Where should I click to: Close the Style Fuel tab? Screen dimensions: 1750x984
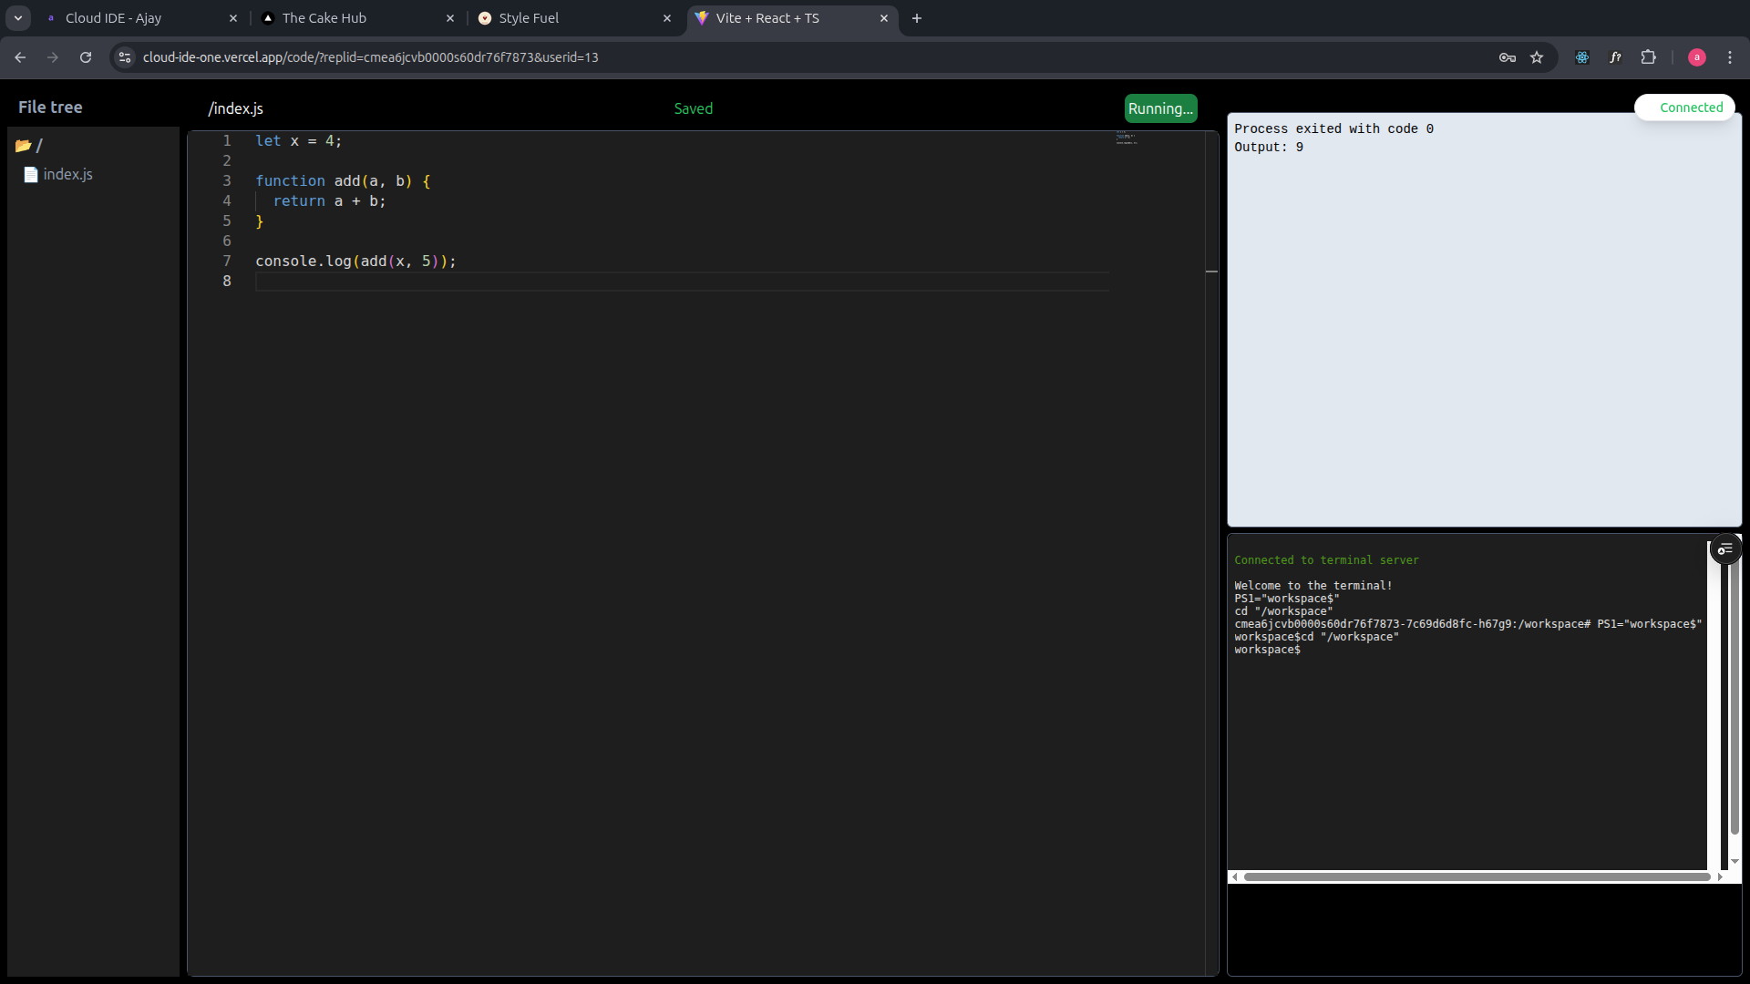667,18
